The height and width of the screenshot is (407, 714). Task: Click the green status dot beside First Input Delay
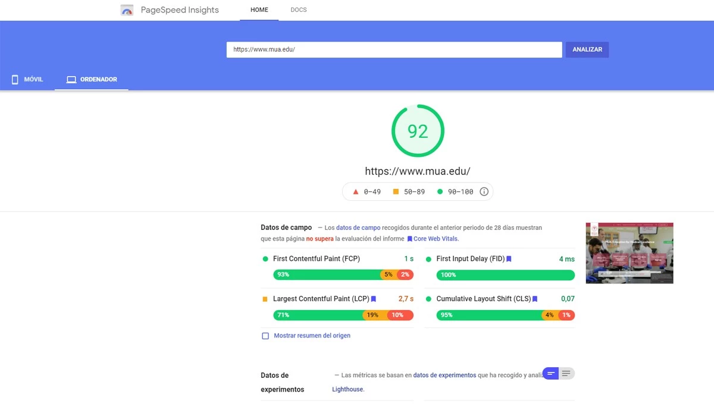pyautogui.click(x=428, y=259)
